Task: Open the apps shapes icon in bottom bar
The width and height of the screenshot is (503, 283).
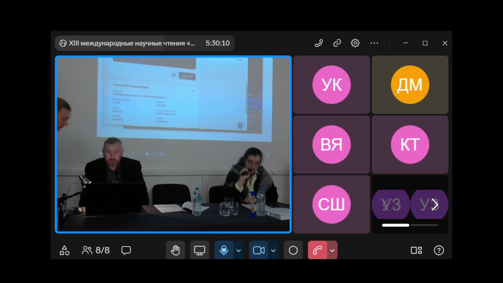Action: [x=64, y=250]
